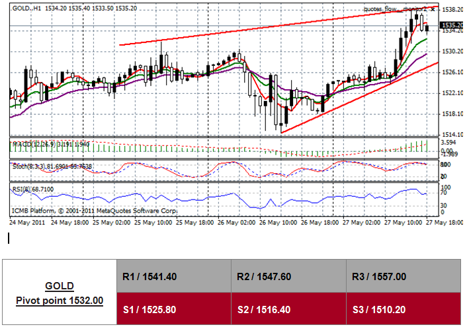The image size is (467, 329).
Task: Click the 26 May 02:00 time label
Action: [237, 223]
